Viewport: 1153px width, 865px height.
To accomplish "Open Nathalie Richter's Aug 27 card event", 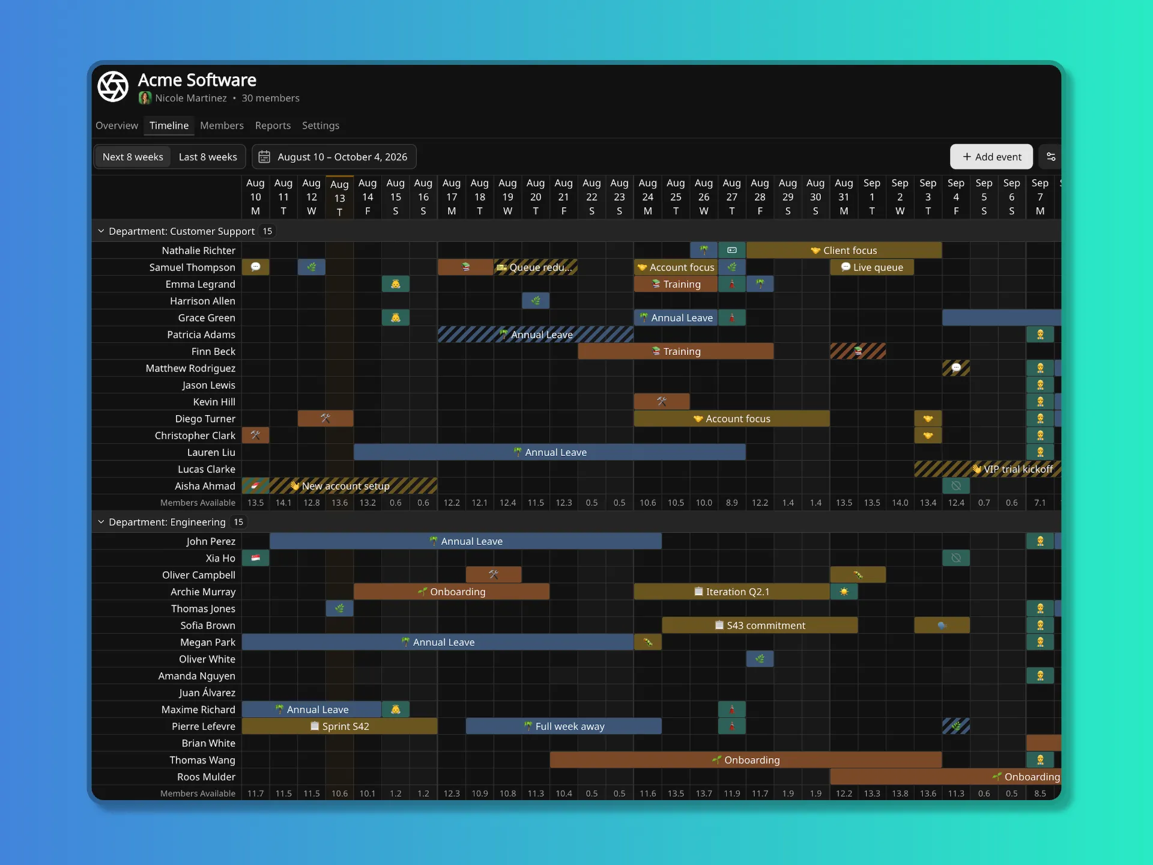I will [731, 250].
